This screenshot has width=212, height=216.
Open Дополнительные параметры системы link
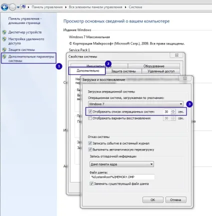(x=31, y=58)
